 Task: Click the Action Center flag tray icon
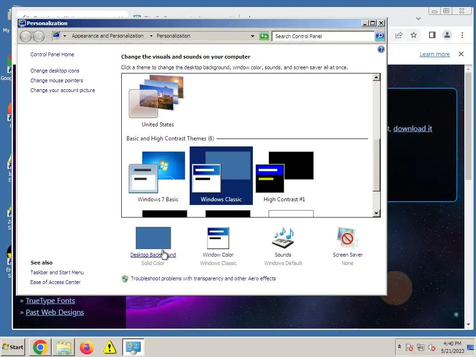tap(409, 347)
